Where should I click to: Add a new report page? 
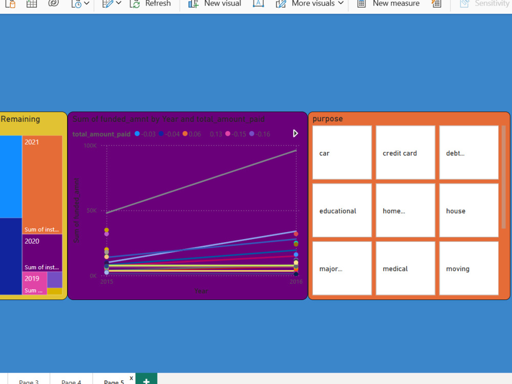coord(146,380)
